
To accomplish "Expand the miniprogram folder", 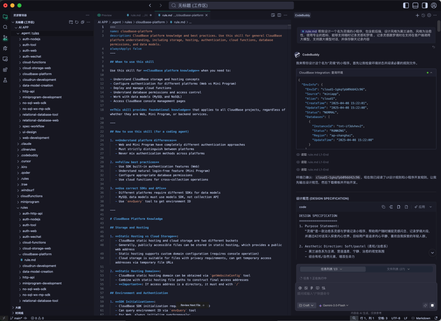I will (x=18, y=202).
